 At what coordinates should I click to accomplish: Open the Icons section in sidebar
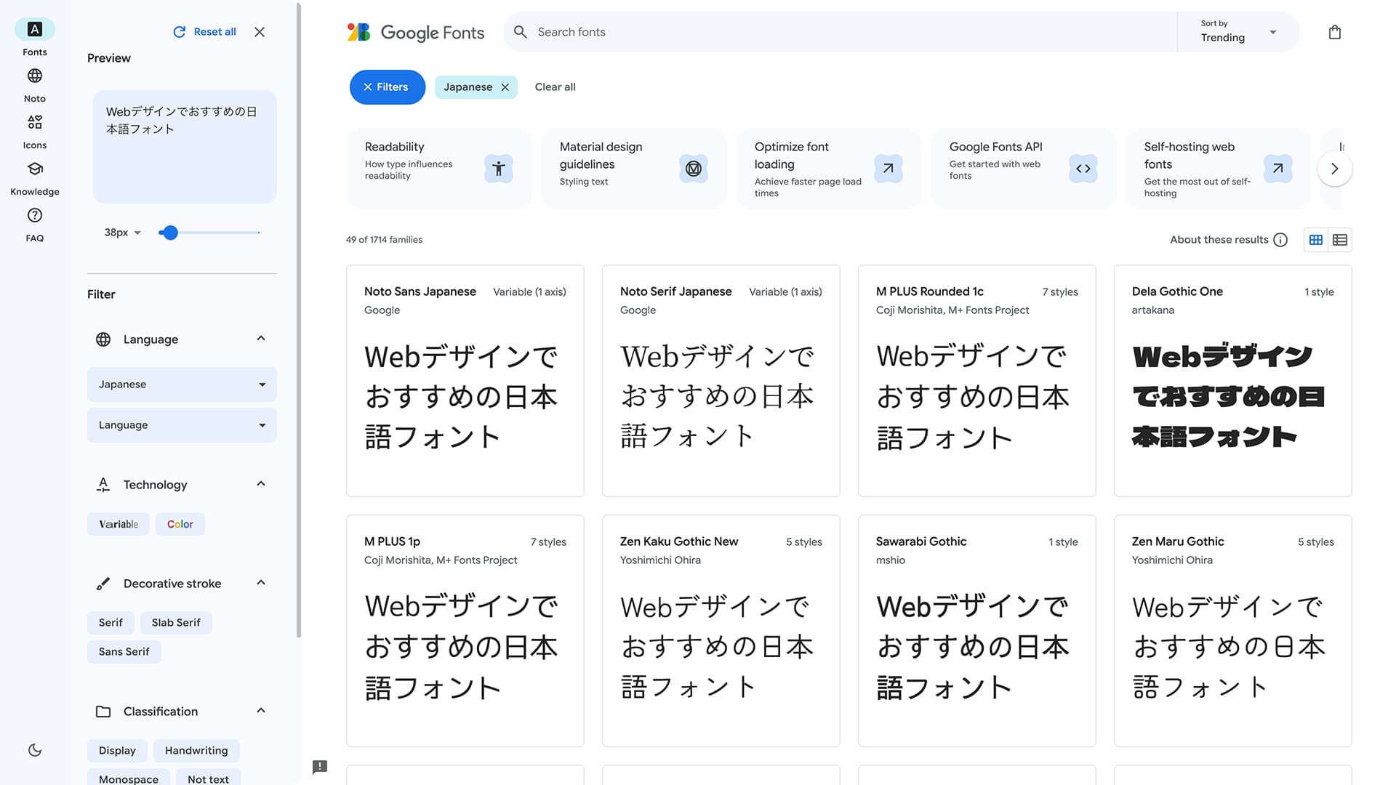34,131
